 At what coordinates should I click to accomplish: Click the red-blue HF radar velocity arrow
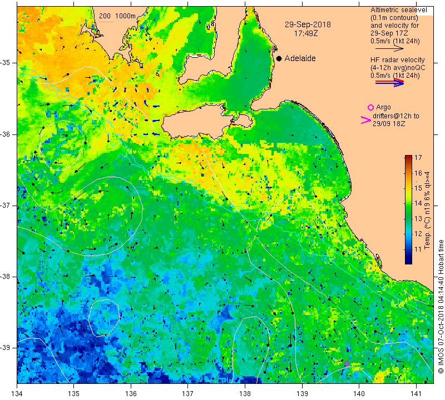[x=389, y=83]
